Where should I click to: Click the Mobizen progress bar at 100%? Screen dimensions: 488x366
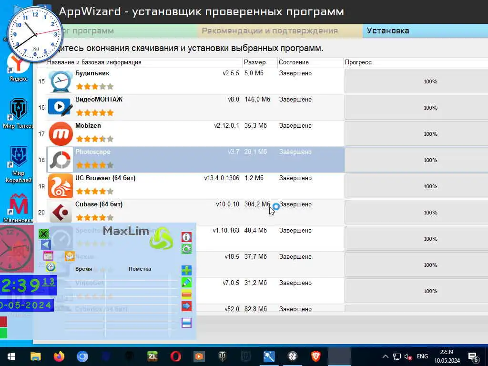click(x=417, y=134)
